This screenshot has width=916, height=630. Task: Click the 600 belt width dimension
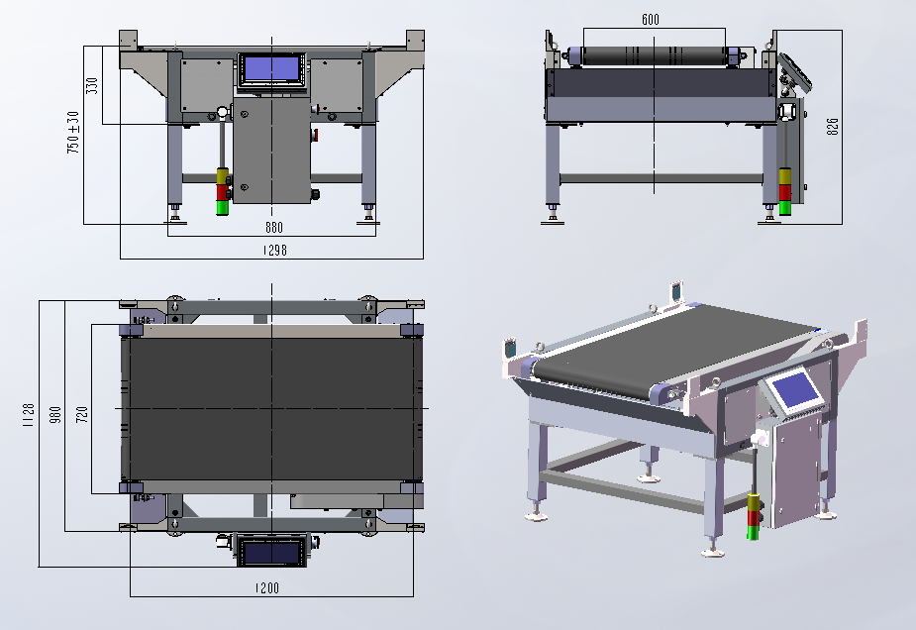click(651, 20)
